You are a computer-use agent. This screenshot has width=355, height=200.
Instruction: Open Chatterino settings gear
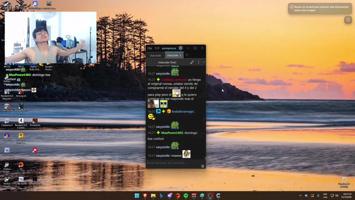point(181,48)
